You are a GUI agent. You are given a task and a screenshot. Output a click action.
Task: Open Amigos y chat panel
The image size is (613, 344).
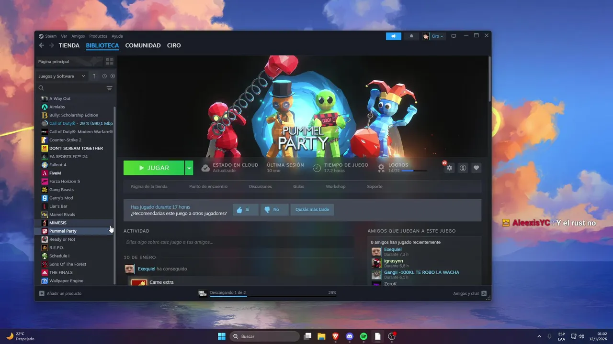tap(470, 293)
